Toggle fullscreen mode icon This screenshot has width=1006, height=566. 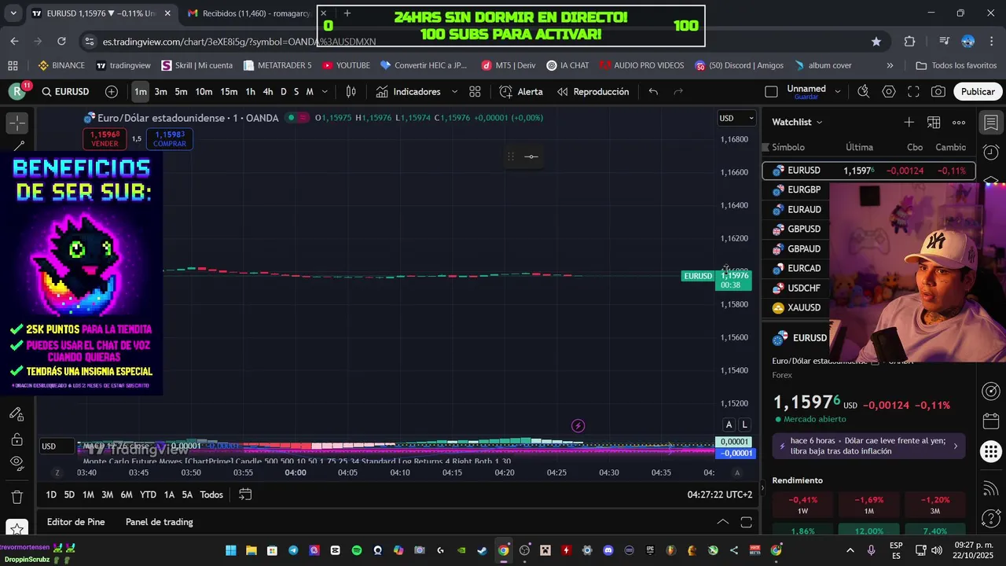913,92
